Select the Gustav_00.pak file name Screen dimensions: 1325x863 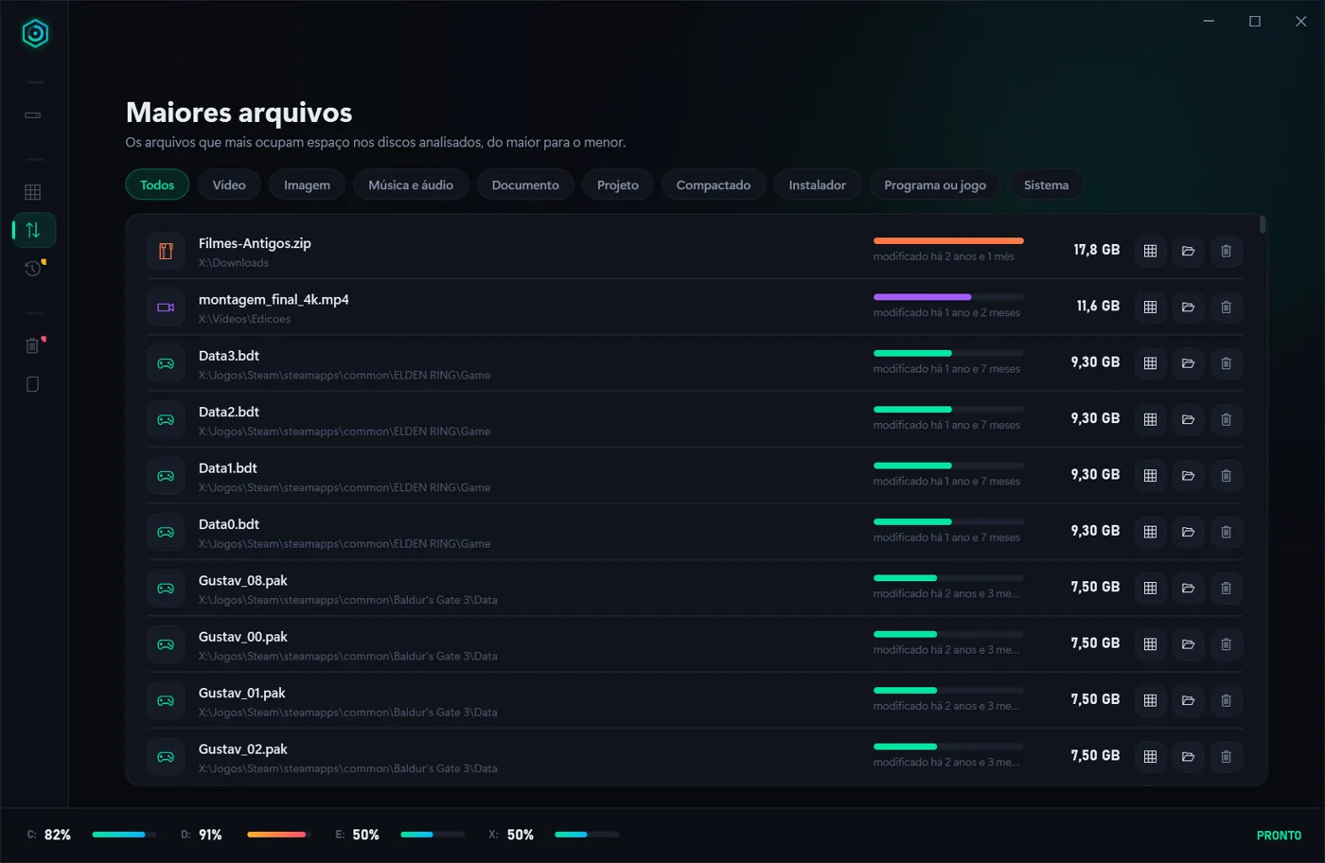tap(243, 637)
